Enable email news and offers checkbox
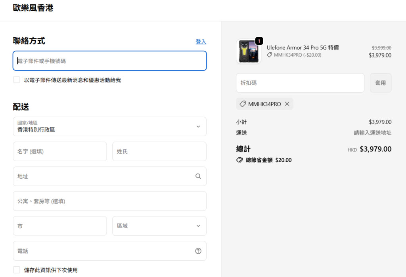 (17, 80)
